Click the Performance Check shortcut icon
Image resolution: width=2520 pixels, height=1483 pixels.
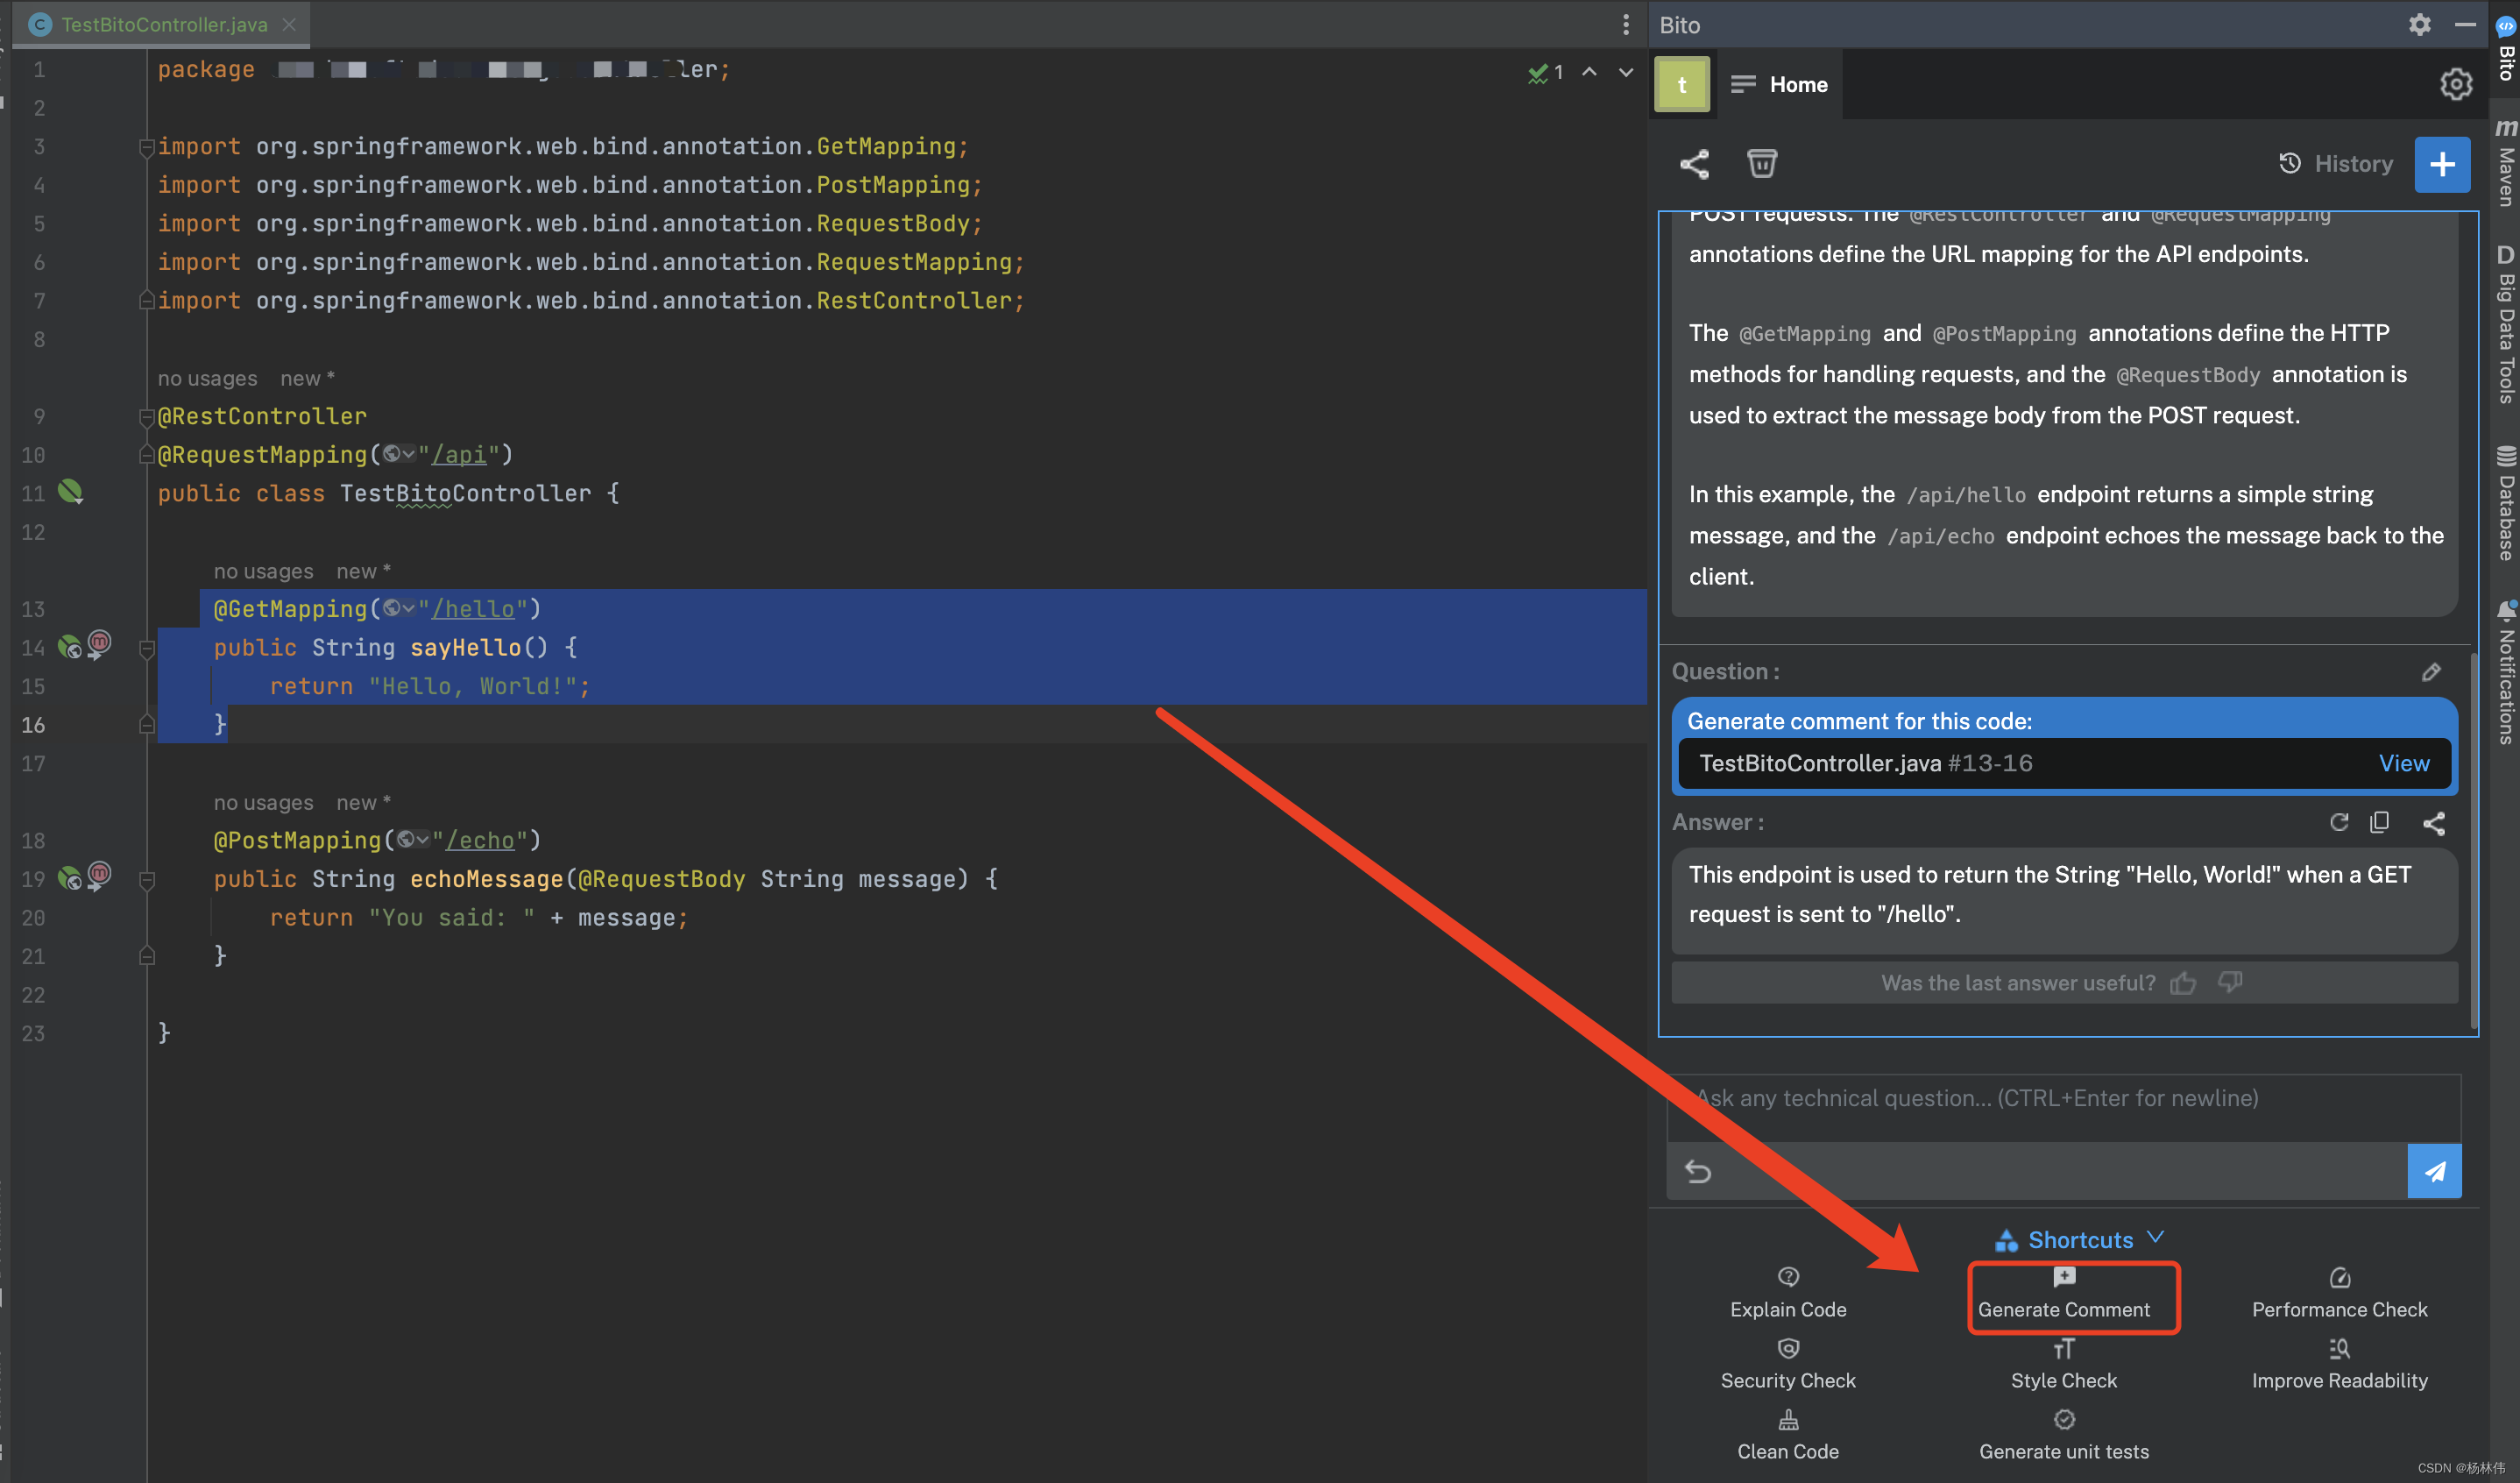click(x=2340, y=1278)
